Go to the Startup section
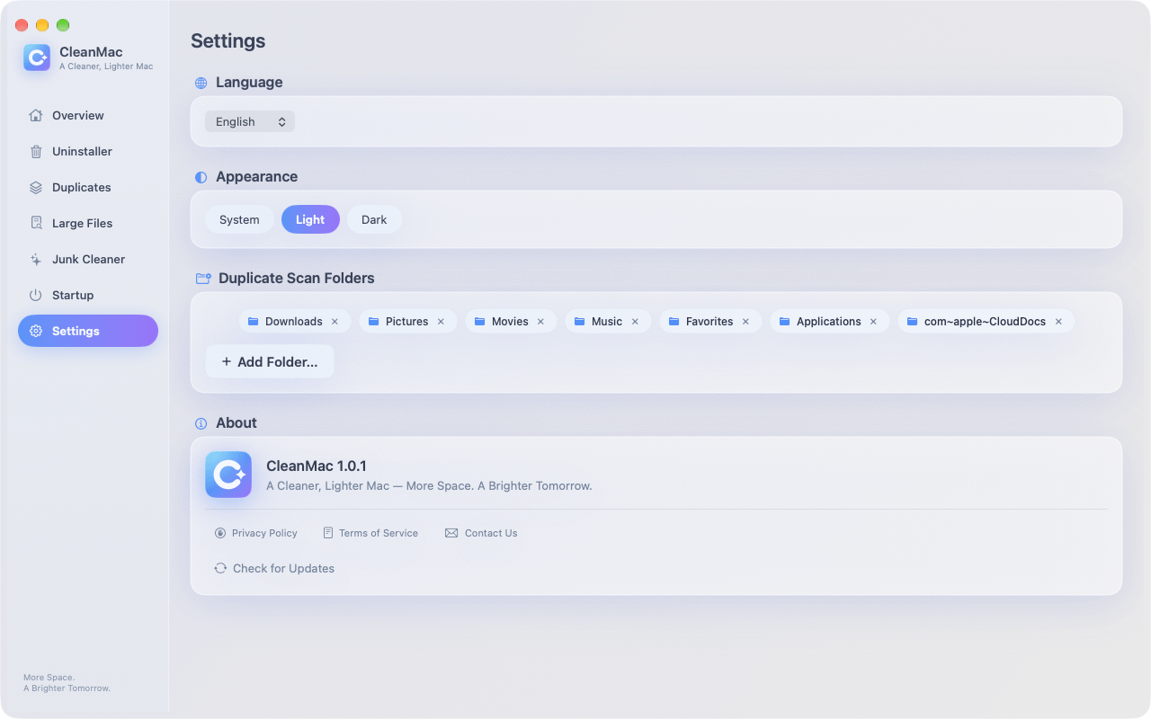 pos(88,295)
